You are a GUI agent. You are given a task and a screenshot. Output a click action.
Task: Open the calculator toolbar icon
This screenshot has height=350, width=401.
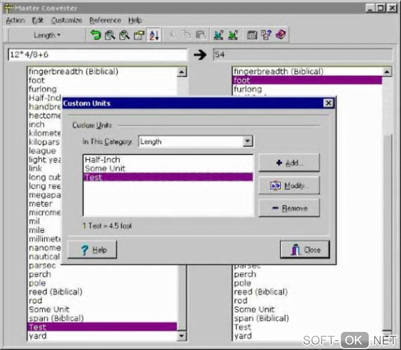click(252, 35)
